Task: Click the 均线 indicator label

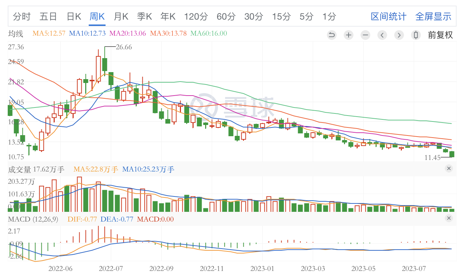Action: pyautogui.click(x=16, y=34)
